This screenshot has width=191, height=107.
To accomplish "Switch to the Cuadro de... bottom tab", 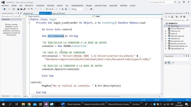I will pyautogui.click(x=17, y=96).
